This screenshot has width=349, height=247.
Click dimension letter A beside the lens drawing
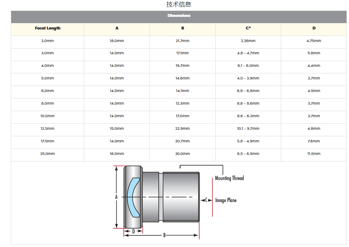point(116,197)
